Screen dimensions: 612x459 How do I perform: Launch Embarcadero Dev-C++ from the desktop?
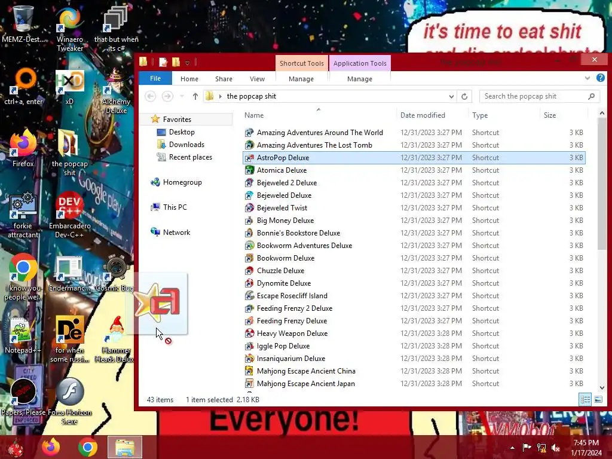click(69, 215)
